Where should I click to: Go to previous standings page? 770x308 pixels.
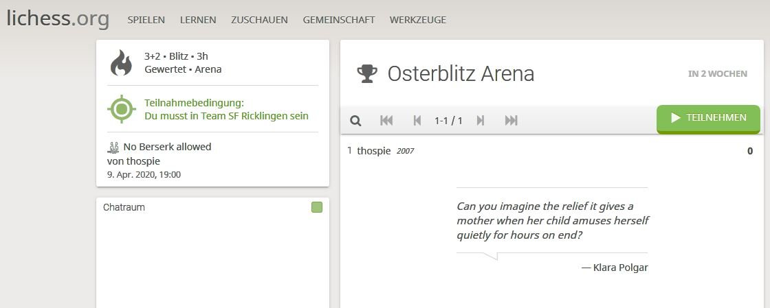point(417,121)
